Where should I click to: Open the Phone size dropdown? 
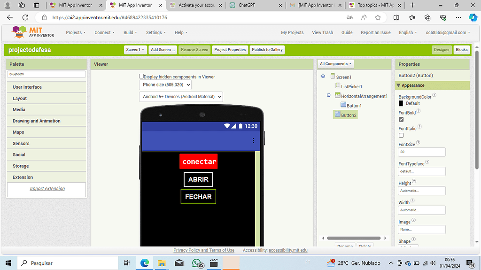tap(165, 85)
